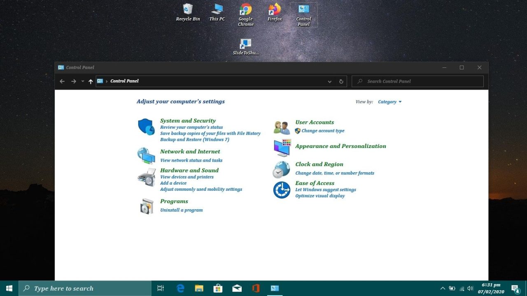
Task: Go up one level with Up arrow
Action: click(91, 81)
